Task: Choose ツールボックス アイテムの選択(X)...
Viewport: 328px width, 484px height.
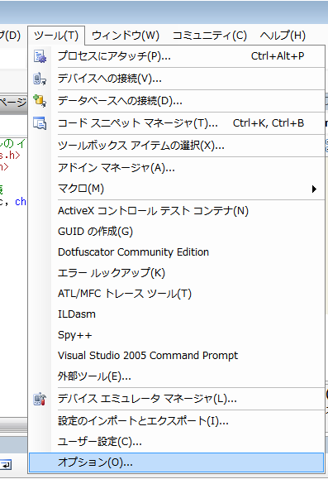Action: pyautogui.click(x=177, y=146)
